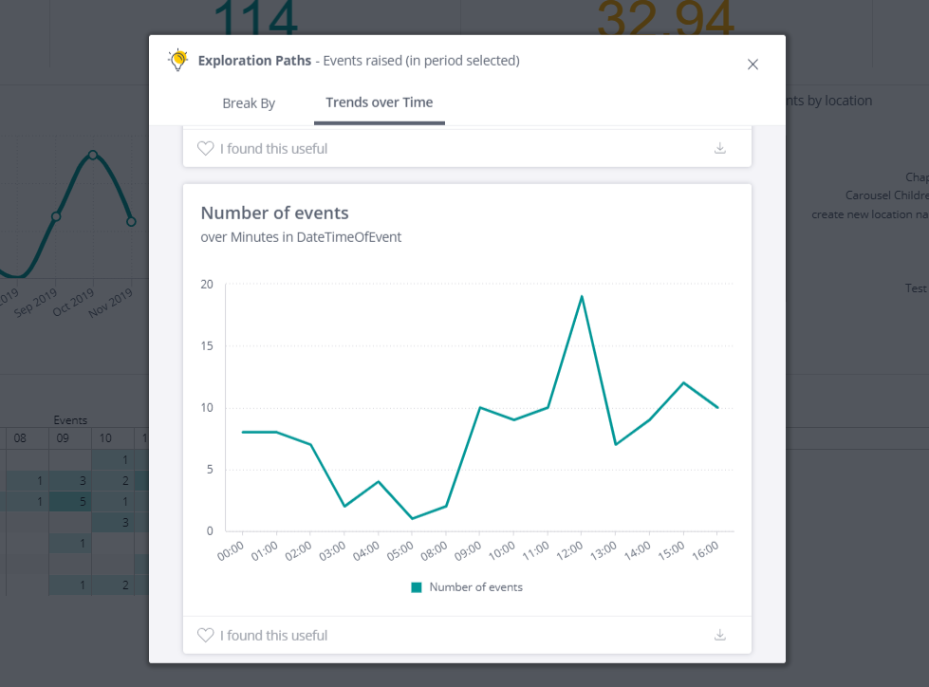Click the 09:00 x-axis label
The height and width of the screenshot is (687, 929).
pyautogui.click(x=468, y=550)
